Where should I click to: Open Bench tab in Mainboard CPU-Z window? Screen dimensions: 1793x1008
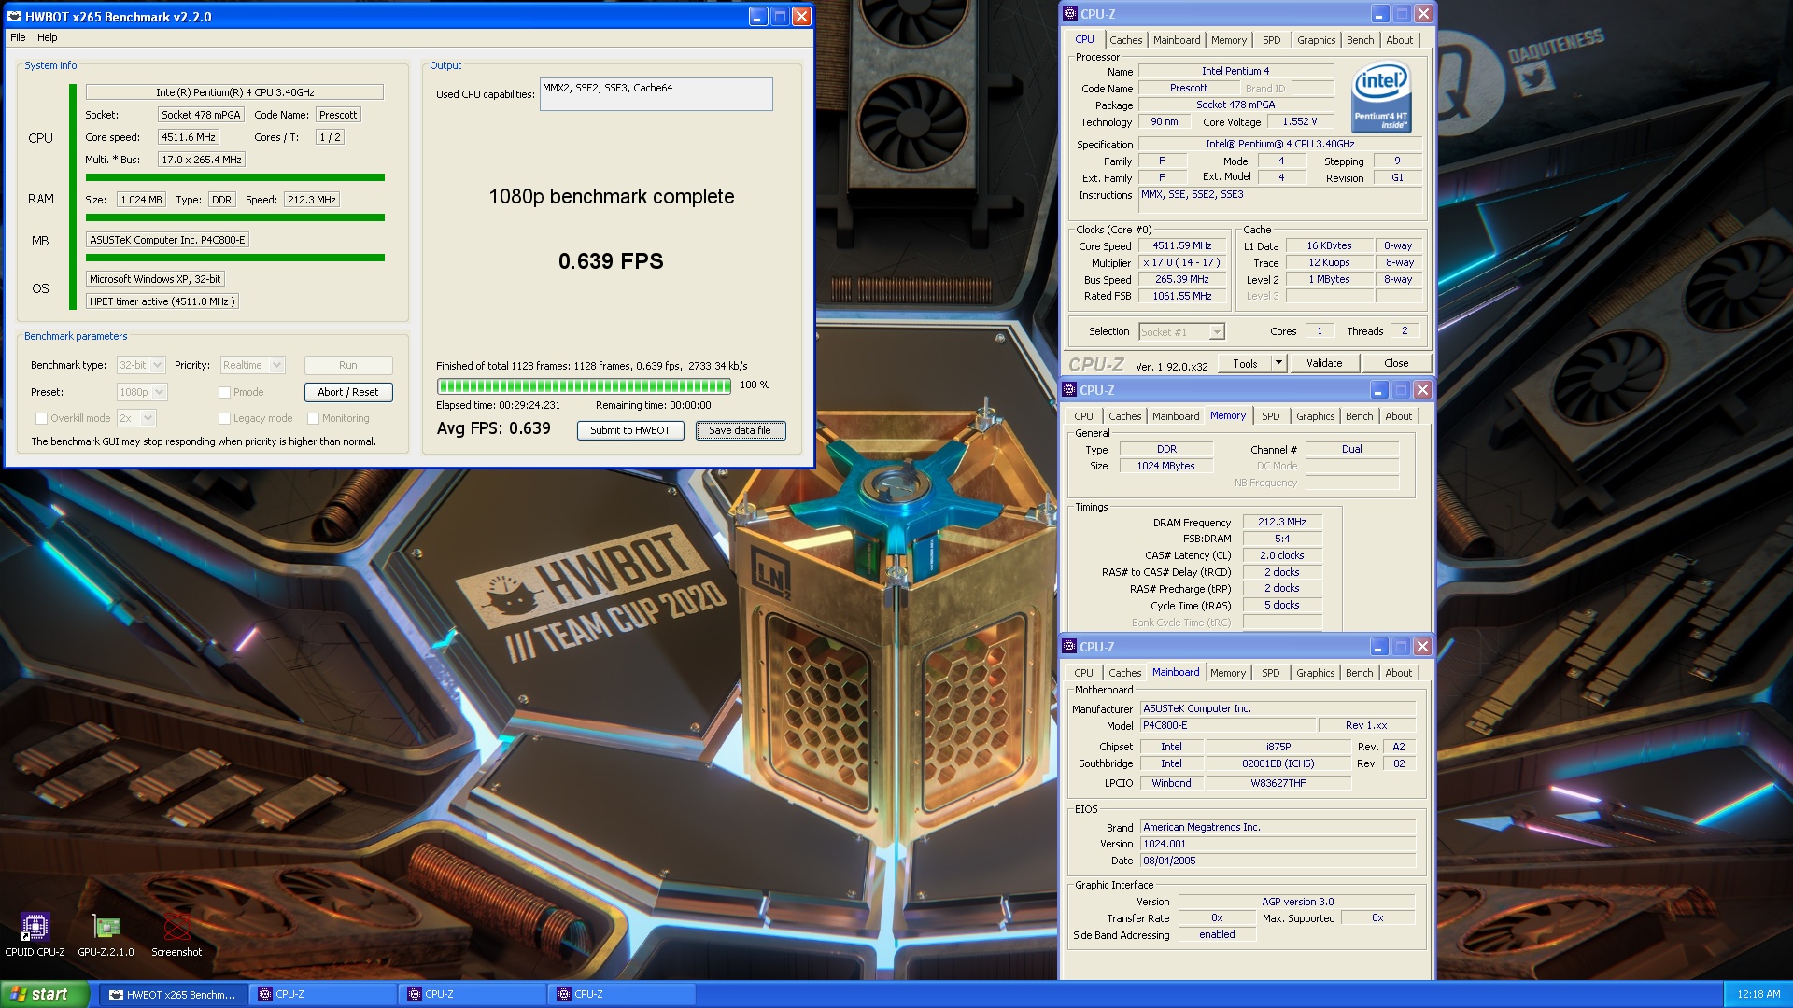pos(1359,673)
